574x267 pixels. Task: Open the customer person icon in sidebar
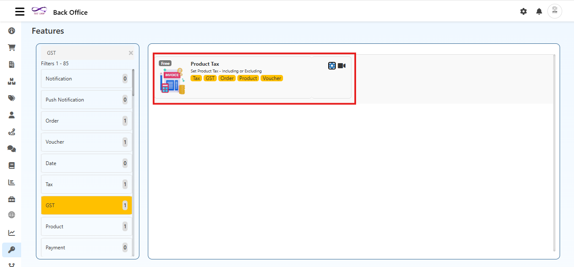tap(11, 115)
